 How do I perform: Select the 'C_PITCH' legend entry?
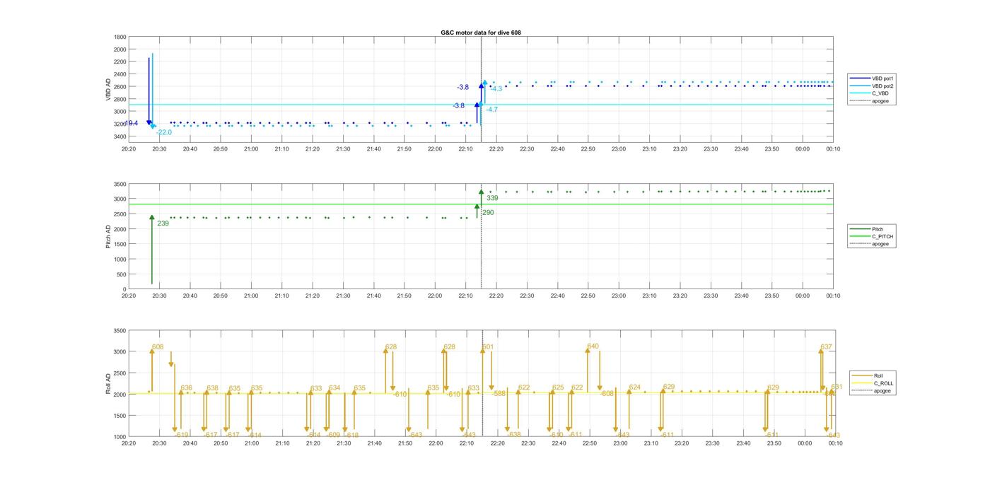pos(871,237)
